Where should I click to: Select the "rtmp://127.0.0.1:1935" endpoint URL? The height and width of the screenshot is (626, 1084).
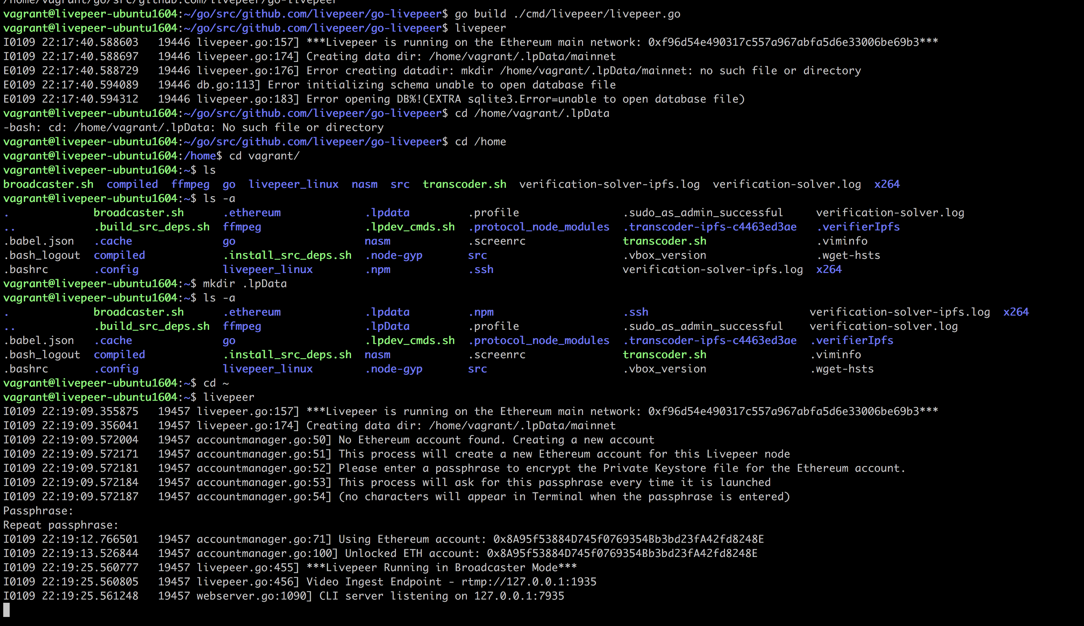click(x=529, y=582)
